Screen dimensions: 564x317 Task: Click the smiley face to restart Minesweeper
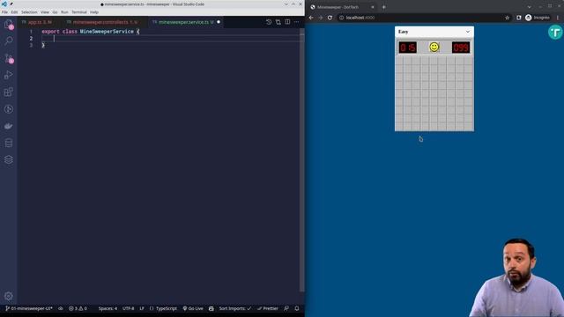434,47
